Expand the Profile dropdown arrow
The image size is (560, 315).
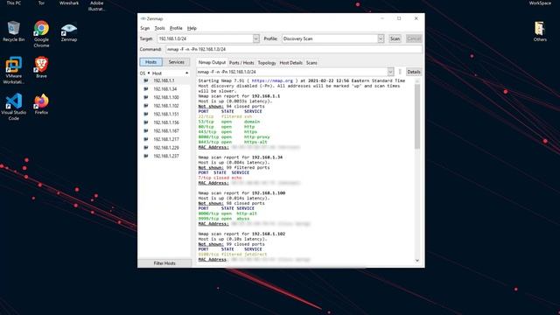coord(381,38)
